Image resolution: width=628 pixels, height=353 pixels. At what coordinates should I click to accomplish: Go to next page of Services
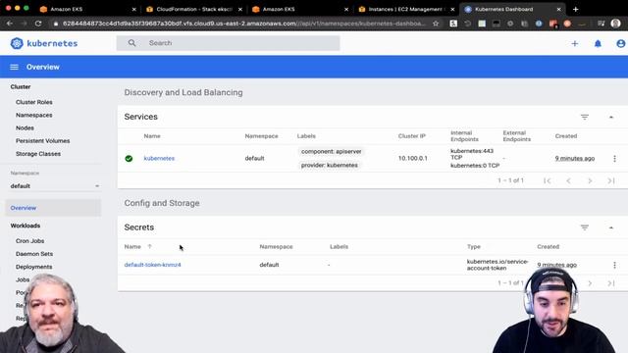pyautogui.click(x=590, y=180)
